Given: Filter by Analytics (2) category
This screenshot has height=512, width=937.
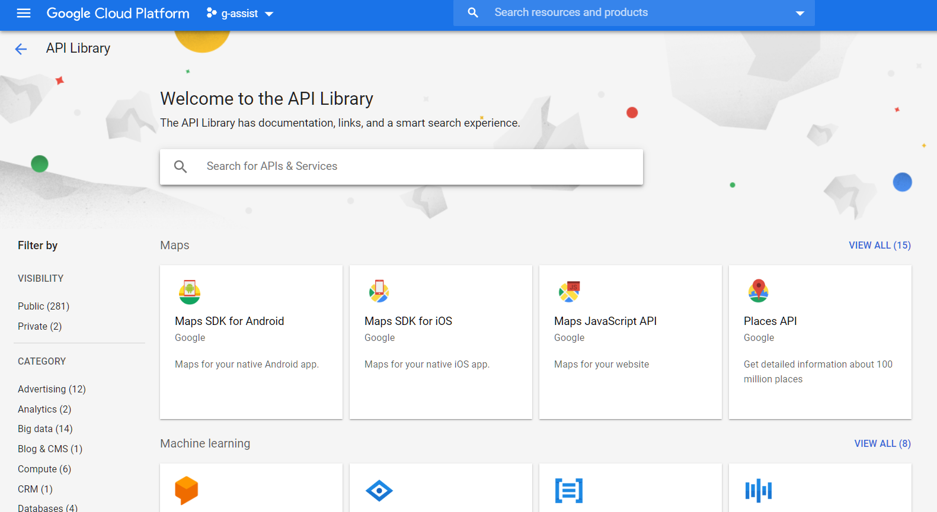Looking at the screenshot, I should click(x=44, y=409).
